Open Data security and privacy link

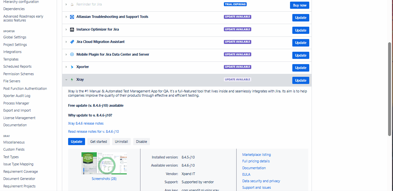(x=261, y=181)
